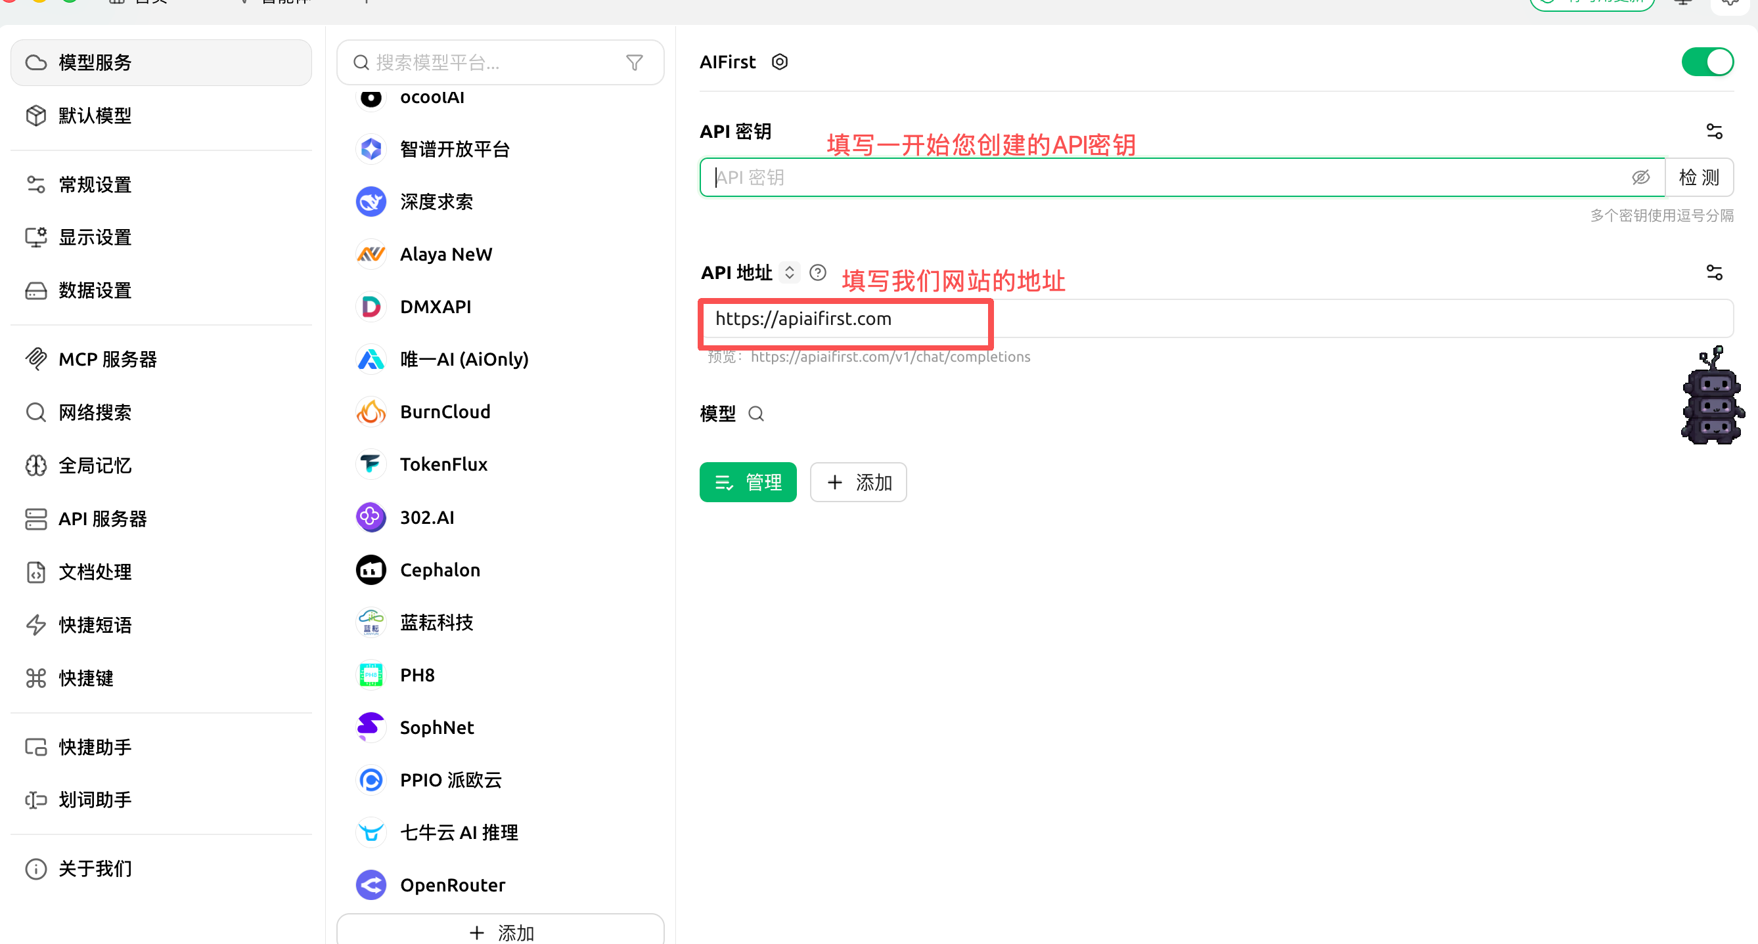Select PH8 provider icon
The width and height of the screenshot is (1758, 944).
[371, 676]
